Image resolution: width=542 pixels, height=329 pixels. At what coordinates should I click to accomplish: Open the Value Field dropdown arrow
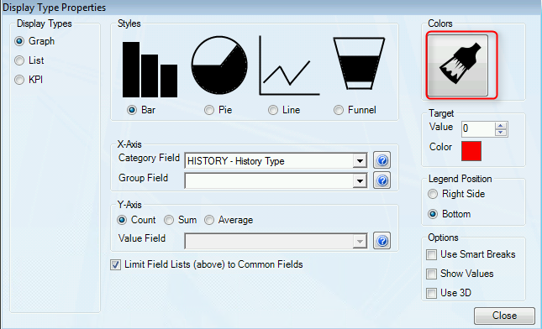(360, 242)
